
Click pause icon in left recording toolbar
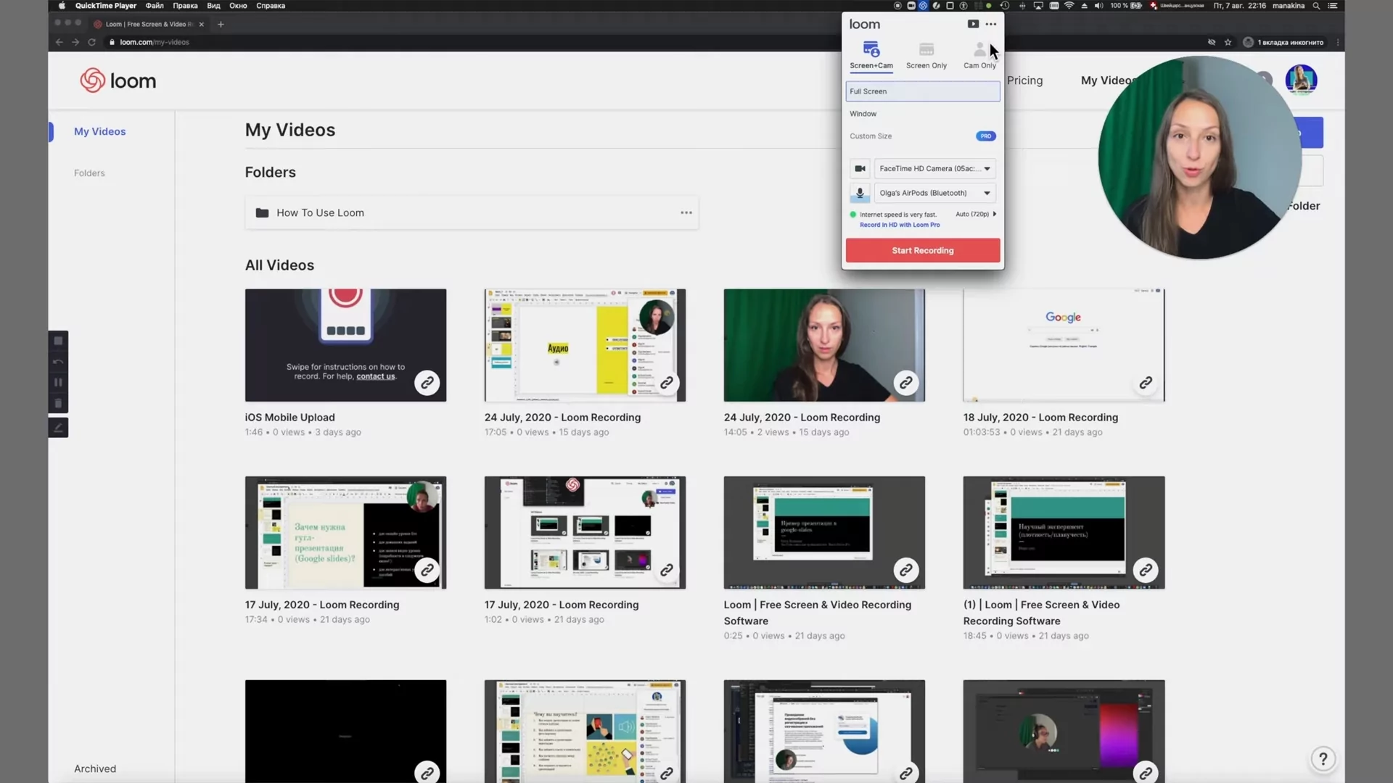pos(58,383)
